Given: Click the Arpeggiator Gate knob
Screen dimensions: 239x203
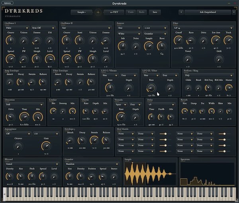Looking at the screenshot, I should coord(46,146).
